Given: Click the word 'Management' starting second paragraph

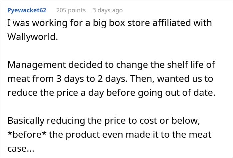Looking at the screenshot, I should pos(37,65).
